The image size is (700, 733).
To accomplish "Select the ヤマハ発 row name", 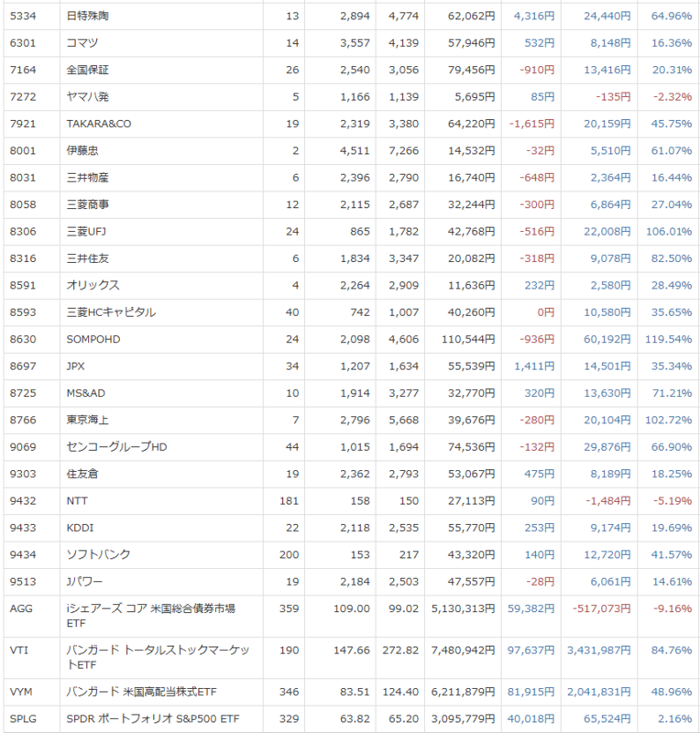I will [87, 97].
